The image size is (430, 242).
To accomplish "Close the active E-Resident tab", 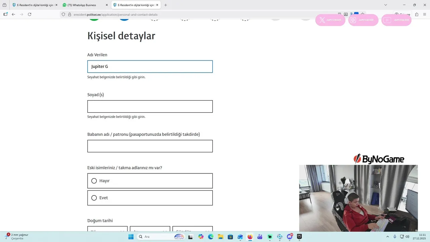I will point(157,5).
